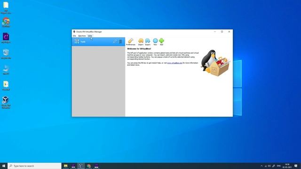Create a New virtual machine

pyautogui.click(x=155, y=42)
